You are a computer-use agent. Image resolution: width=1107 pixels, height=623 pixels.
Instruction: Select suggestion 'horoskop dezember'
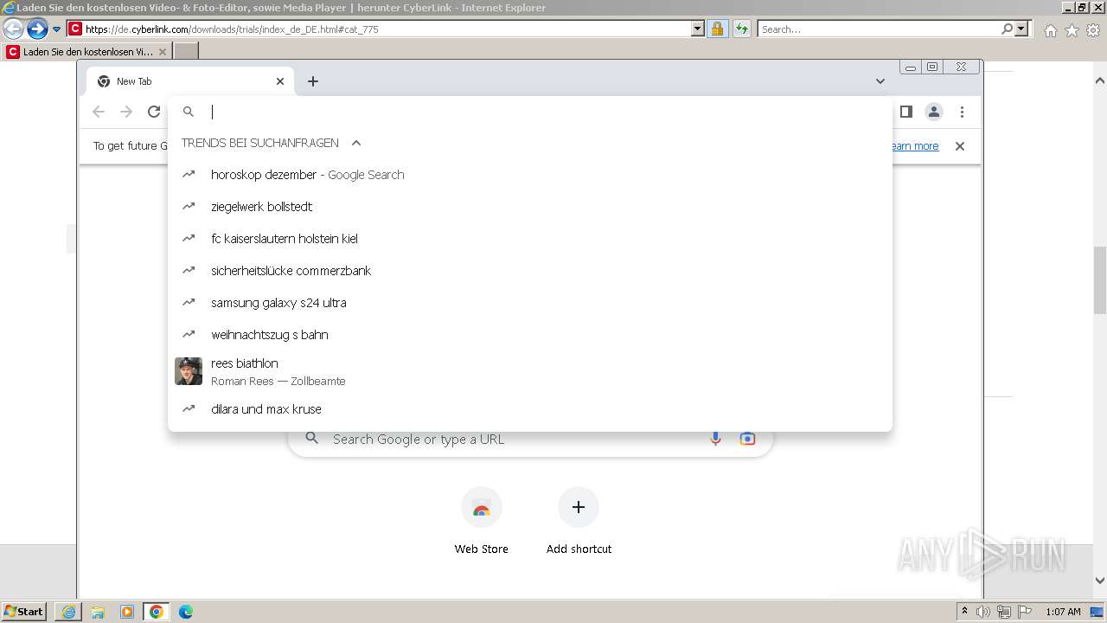coord(530,175)
